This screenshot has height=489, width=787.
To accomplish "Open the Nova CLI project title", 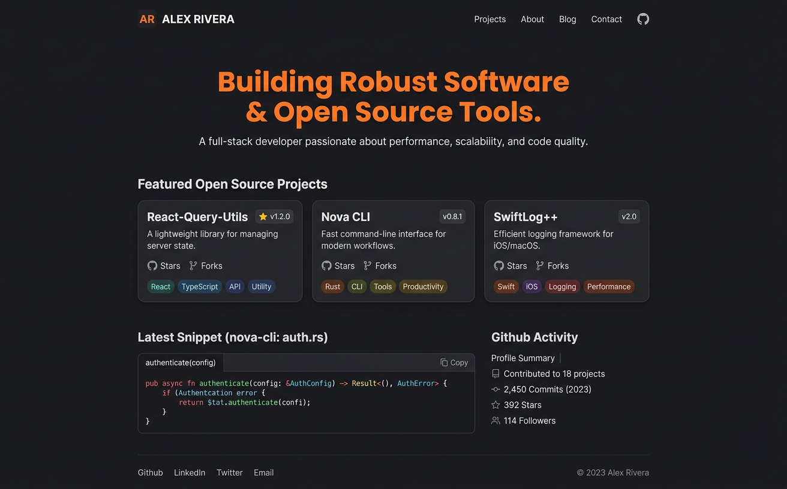I will coord(346,217).
